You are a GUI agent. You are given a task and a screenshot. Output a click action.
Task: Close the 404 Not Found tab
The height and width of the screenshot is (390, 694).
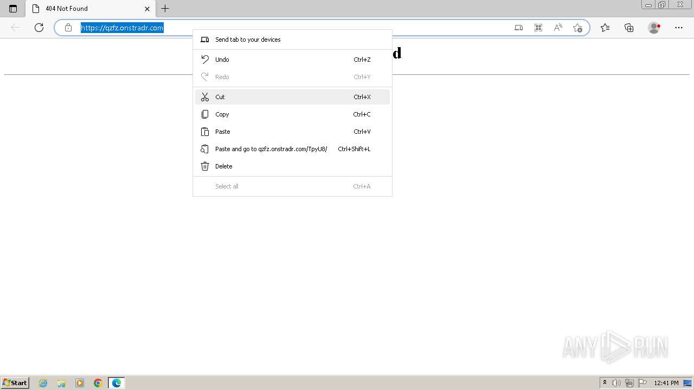point(147,9)
